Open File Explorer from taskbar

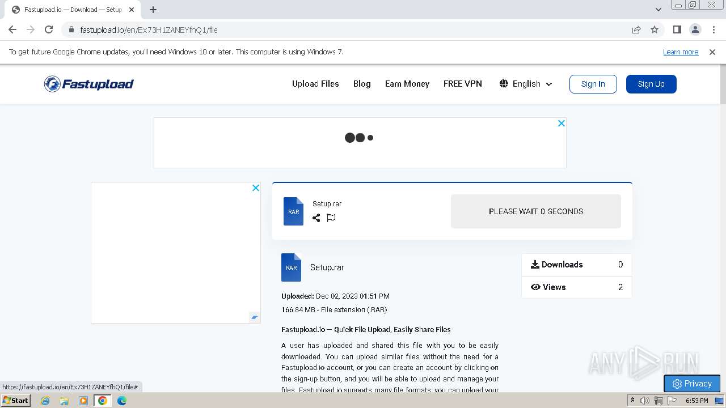pos(64,401)
